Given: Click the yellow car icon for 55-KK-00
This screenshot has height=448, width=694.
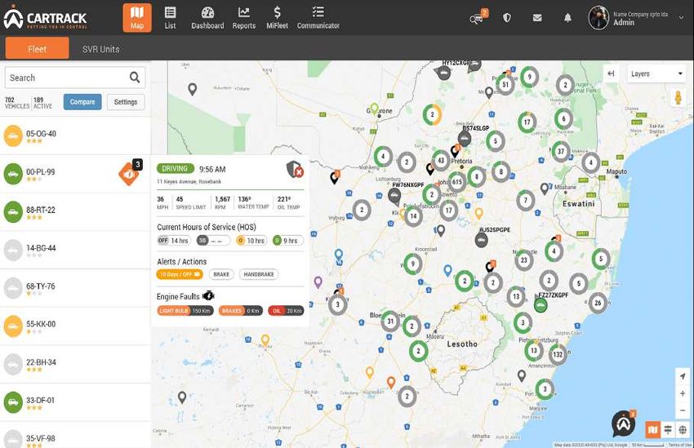Looking at the screenshot, I should (13, 326).
